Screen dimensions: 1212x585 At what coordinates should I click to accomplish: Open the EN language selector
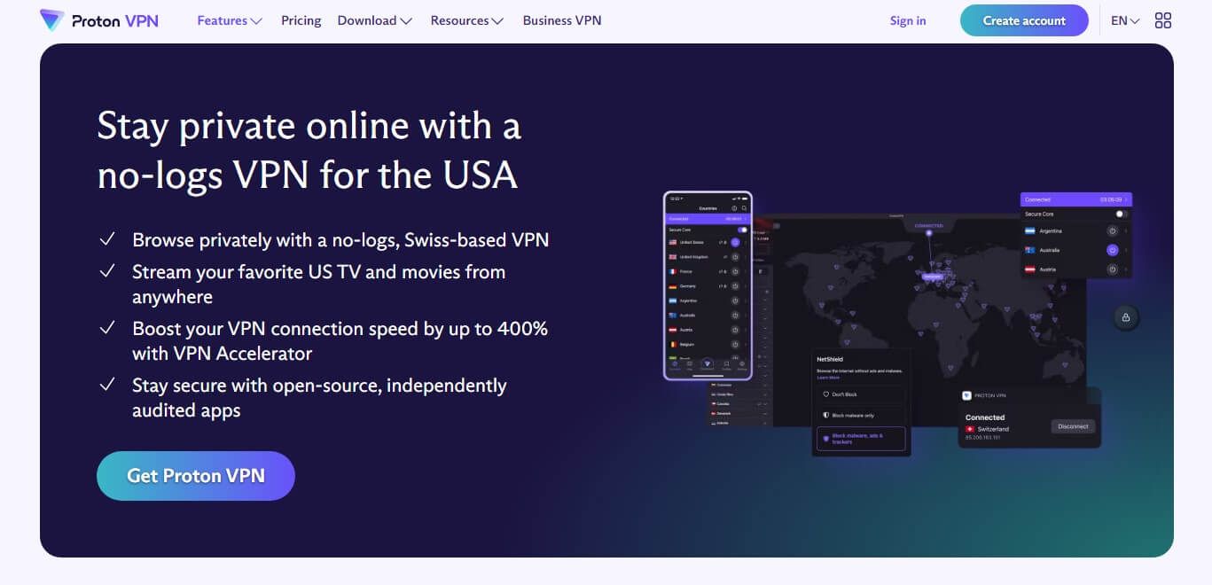[x=1125, y=20]
